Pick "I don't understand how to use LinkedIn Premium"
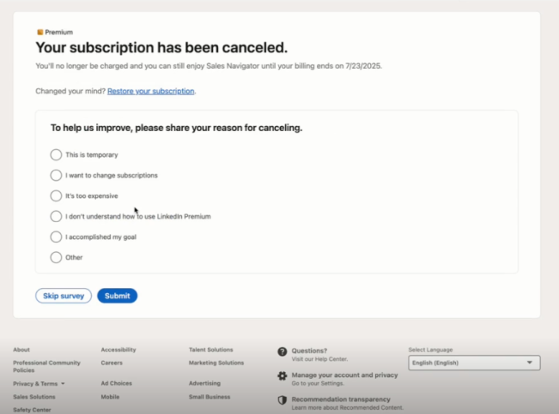559x414 pixels. tap(56, 217)
